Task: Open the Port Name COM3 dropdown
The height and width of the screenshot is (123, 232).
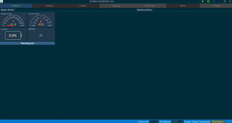Action: 177,122
